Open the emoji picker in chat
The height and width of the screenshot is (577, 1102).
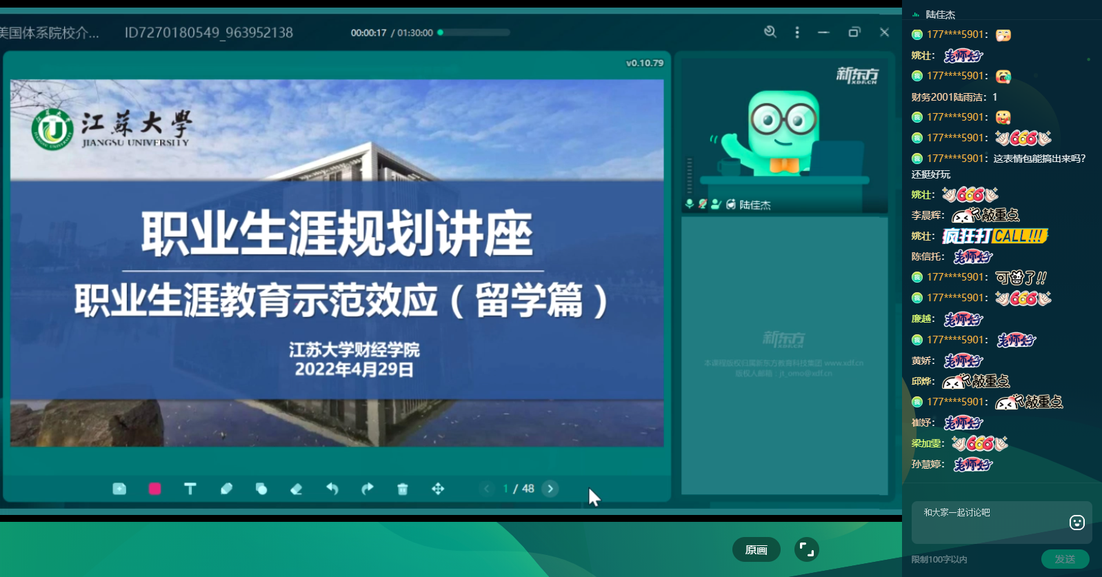tap(1076, 523)
